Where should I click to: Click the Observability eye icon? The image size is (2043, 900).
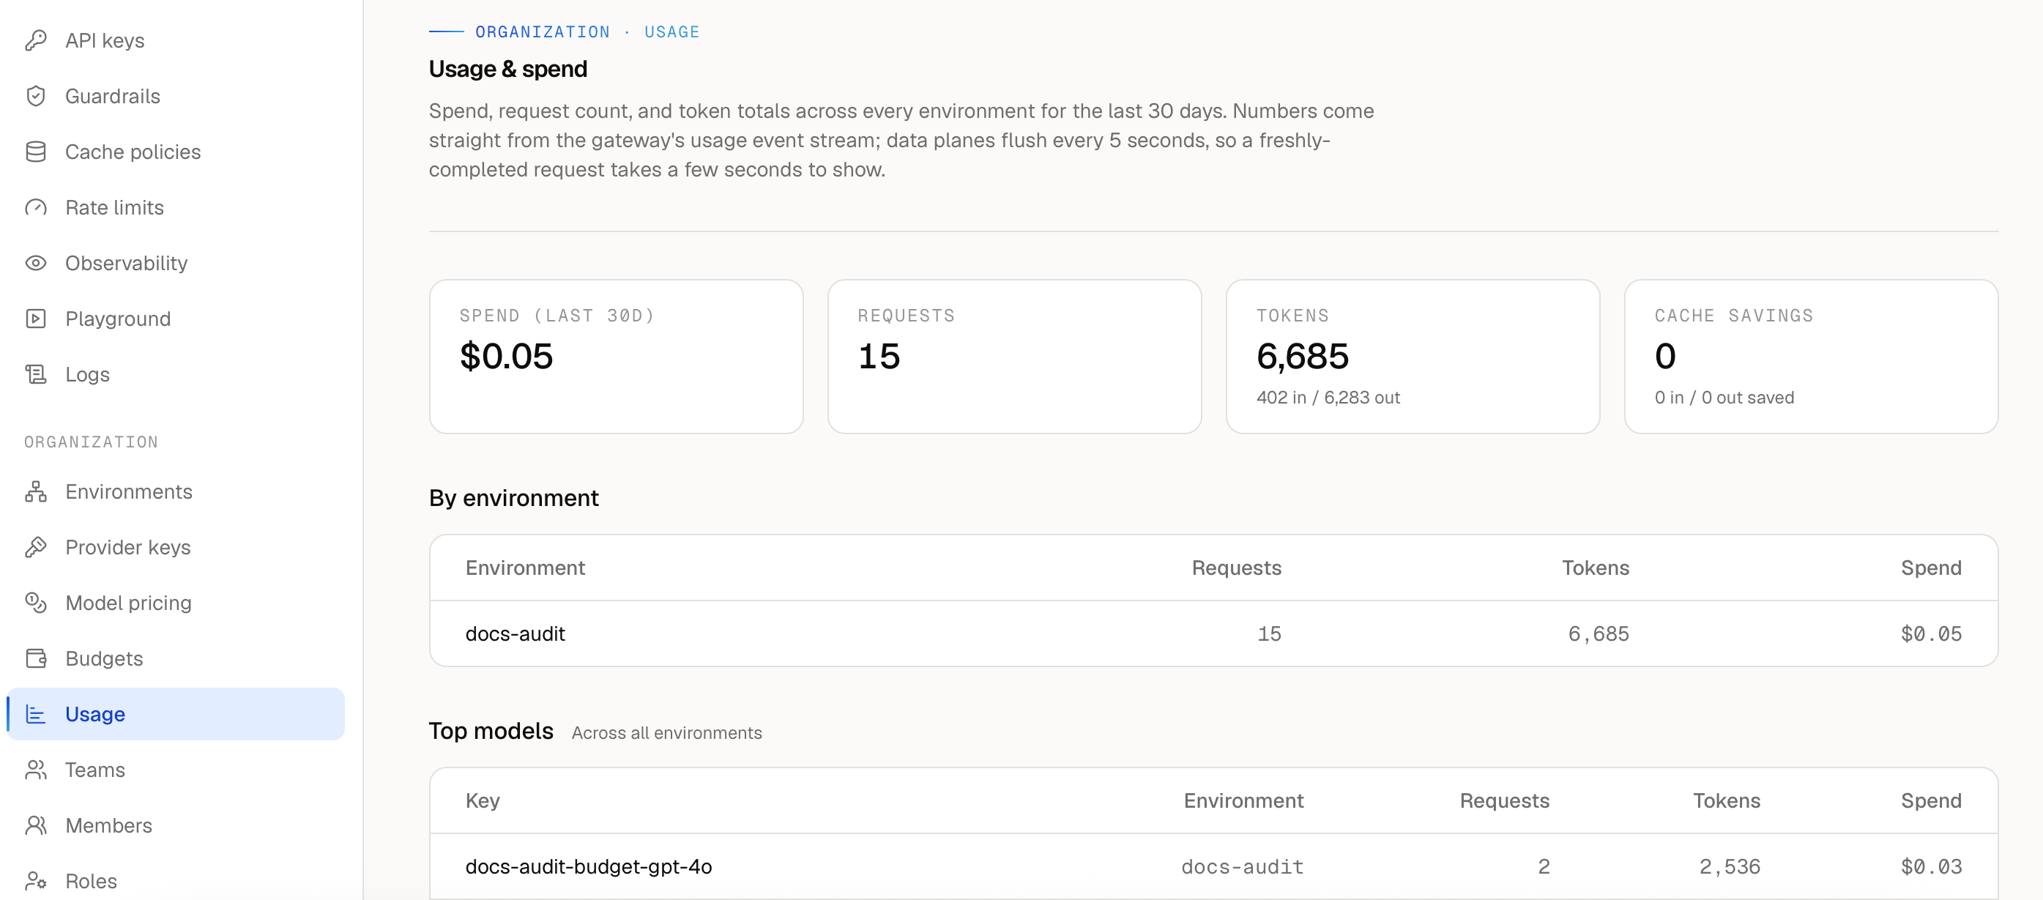click(x=36, y=262)
